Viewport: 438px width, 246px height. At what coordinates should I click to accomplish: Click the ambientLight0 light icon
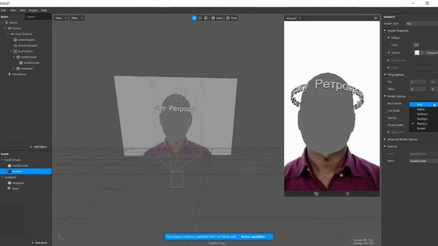point(15,40)
